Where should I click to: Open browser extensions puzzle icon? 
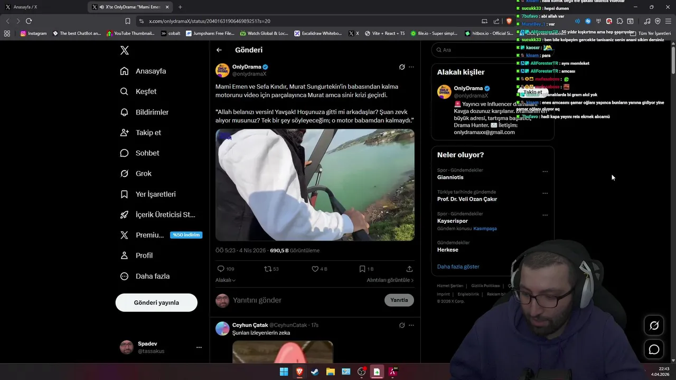coord(619,21)
